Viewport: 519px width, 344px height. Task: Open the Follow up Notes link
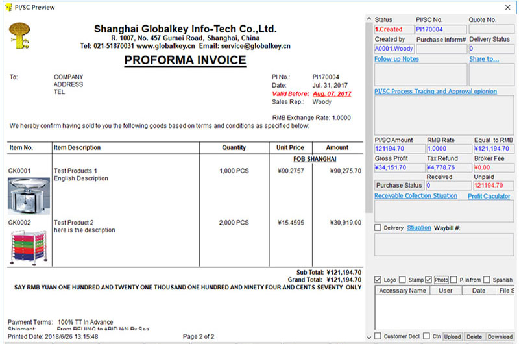tap(396, 59)
